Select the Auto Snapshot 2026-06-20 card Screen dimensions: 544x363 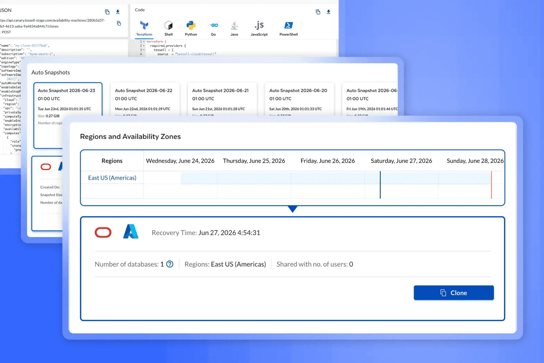(x=299, y=99)
